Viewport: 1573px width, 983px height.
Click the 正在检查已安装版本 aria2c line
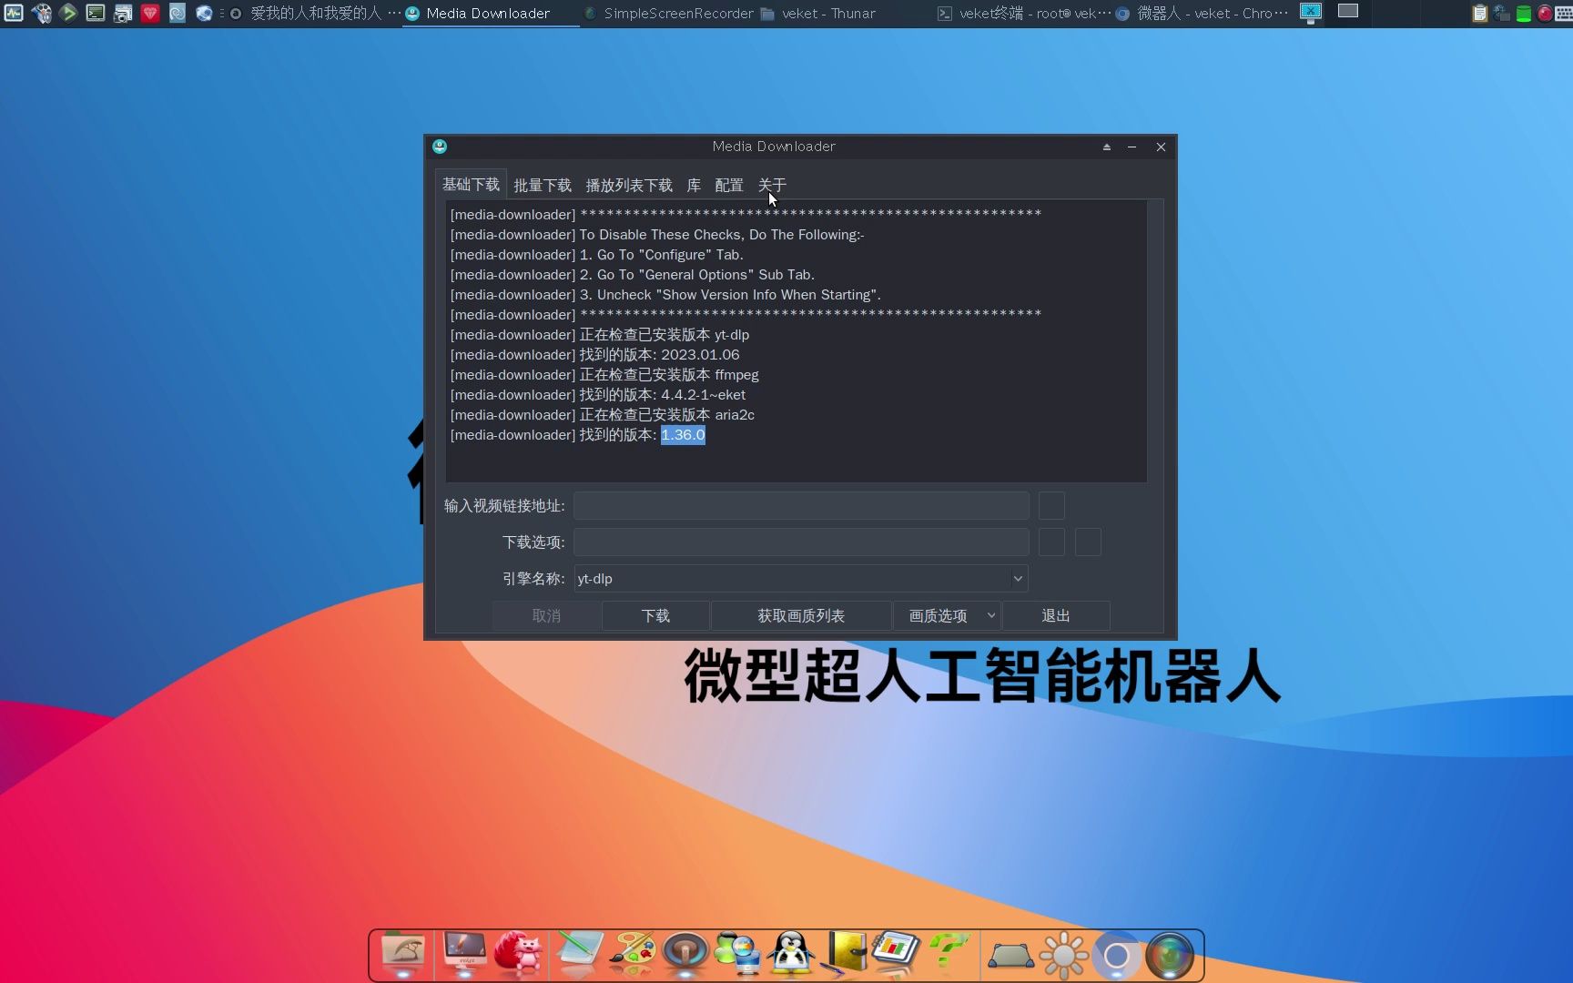pos(602,415)
